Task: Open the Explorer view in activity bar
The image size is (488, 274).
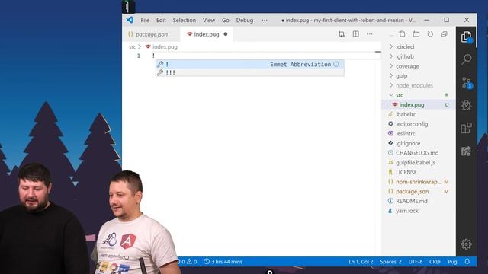Action: pos(466,37)
